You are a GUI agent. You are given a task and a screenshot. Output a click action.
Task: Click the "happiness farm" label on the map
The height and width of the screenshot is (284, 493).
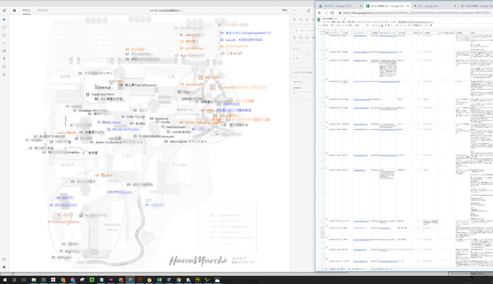pos(103,94)
